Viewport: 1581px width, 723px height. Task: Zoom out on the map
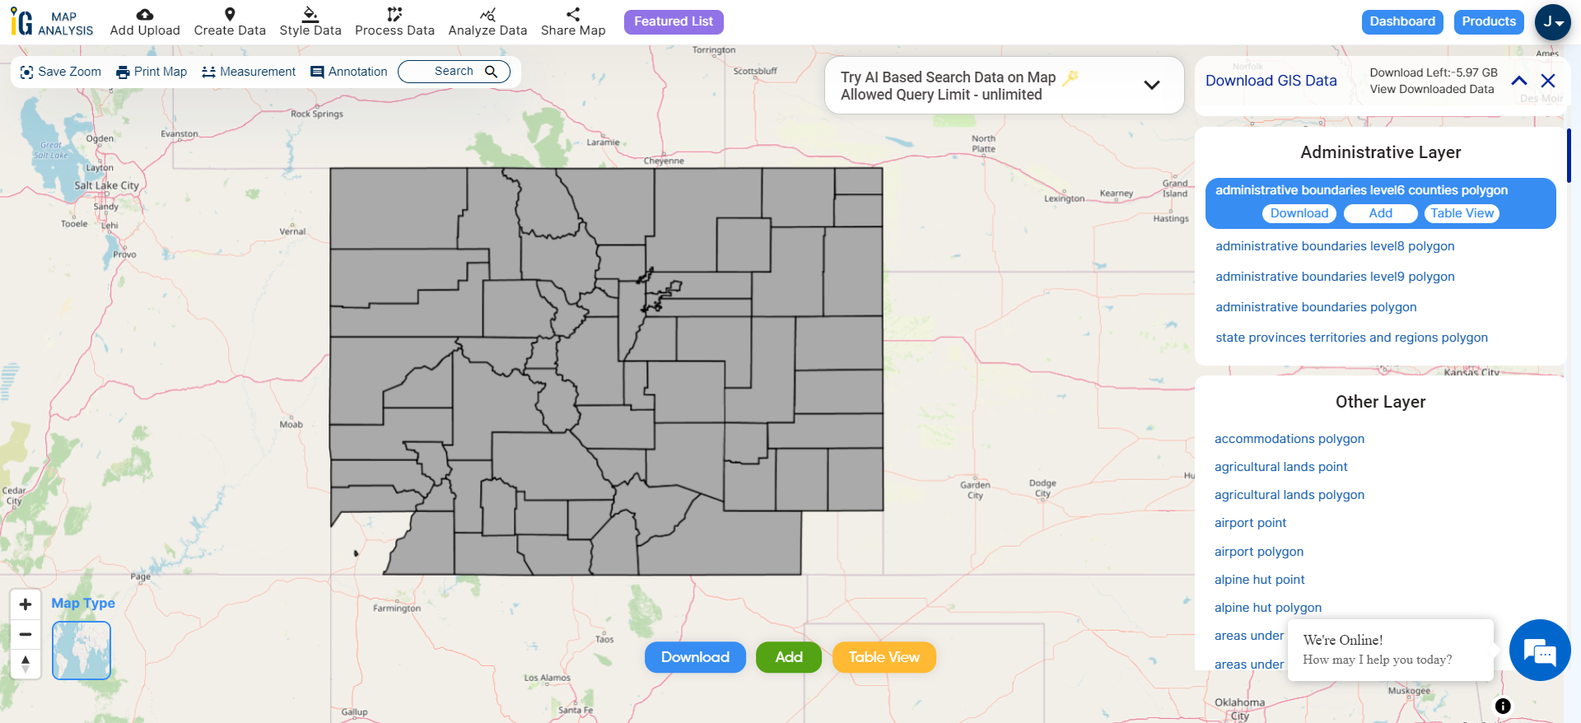click(x=26, y=634)
